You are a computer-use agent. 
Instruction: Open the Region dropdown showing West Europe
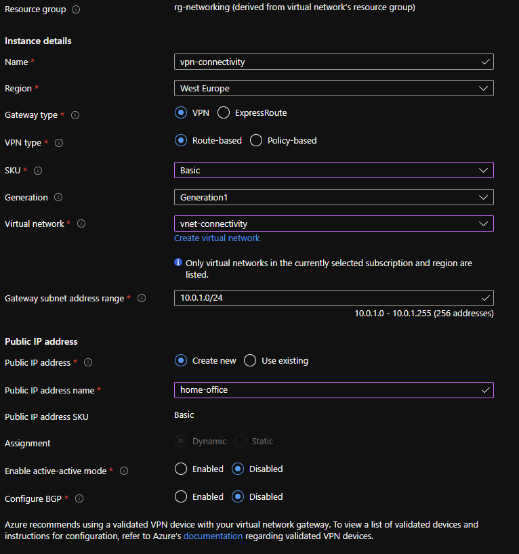tap(333, 88)
